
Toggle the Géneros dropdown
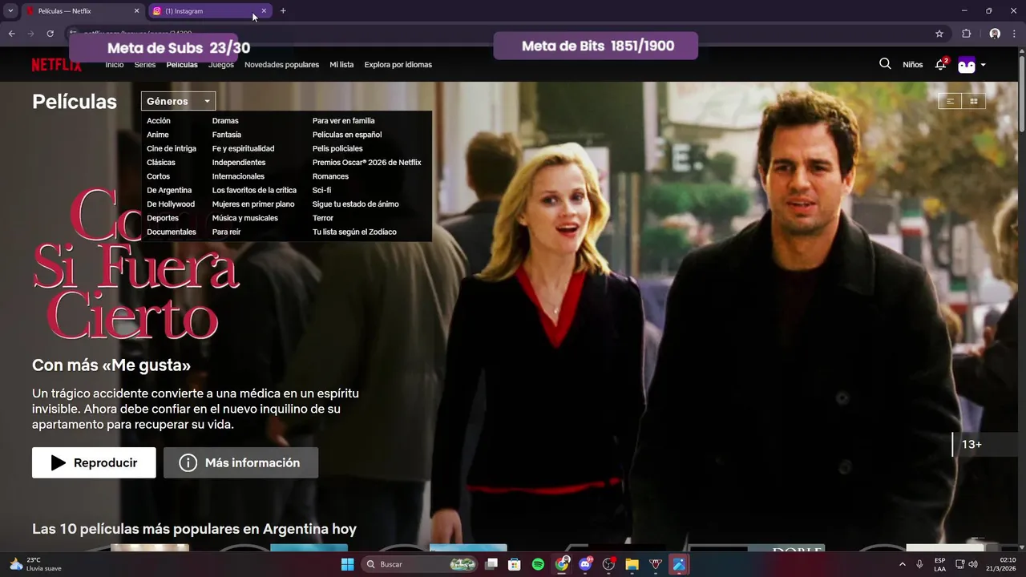[178, 101]
